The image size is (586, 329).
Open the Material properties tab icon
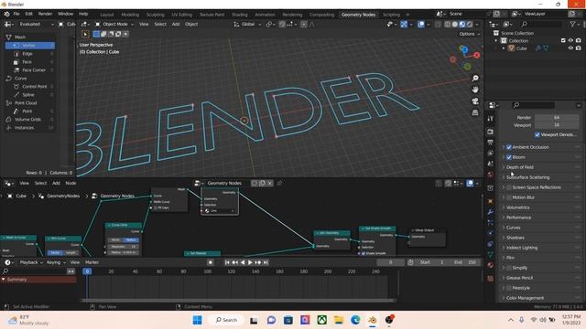tap(491, 265)
